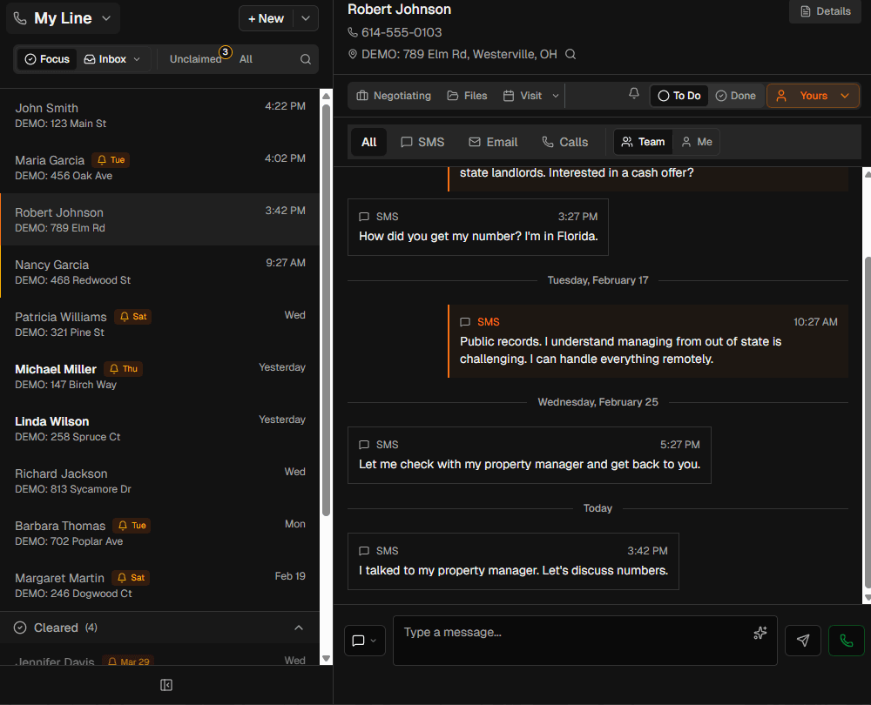Click the Sat reminder badge on Margaret Martin

tap(131, 577)
